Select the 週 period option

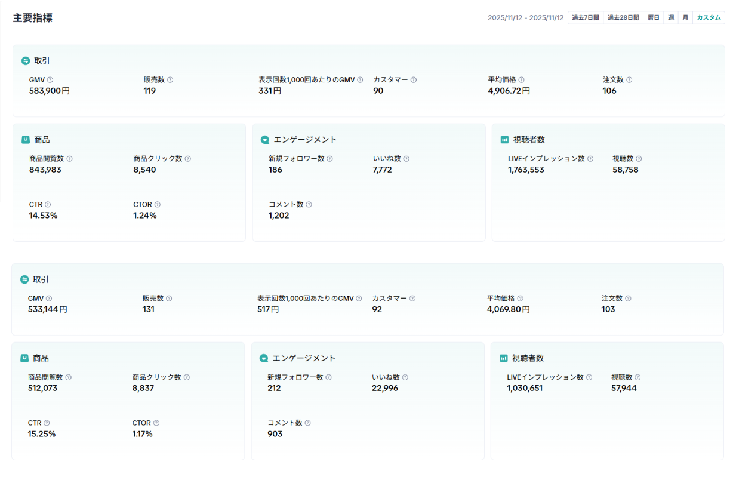671,18
